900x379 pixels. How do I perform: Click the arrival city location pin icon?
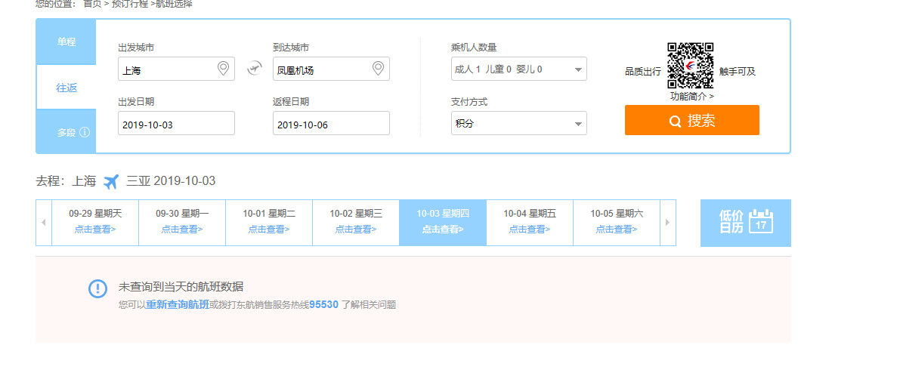tap(378, 69)
